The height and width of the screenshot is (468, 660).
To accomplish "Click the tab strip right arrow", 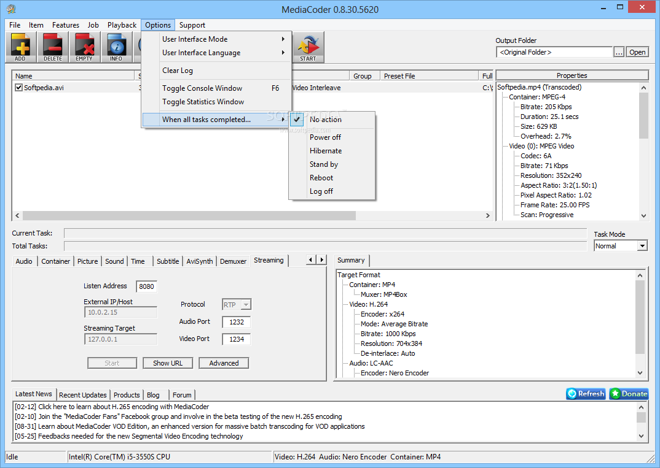I will pos(321,259).
